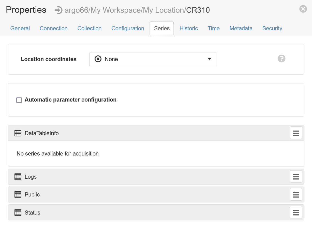Open the Public table hamburger menu
Screen dimensions: 312x226
pos(296,194)
